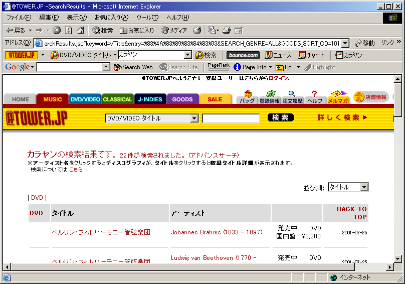
Task: Follow the Johannes Brahms artist link
Action: pos(217,232)
